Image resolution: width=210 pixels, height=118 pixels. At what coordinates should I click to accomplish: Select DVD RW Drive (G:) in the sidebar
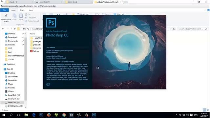(x=14, y=106)
